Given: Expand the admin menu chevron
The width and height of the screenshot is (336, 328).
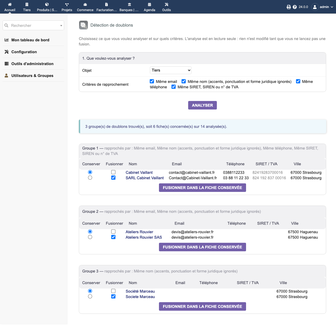Looking at the screenshot, I should (332, 7).
